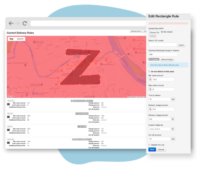This screenshot has height=169, width=197.
Task: Switch to Satellite map view
Action: click(x=20, y=39)
